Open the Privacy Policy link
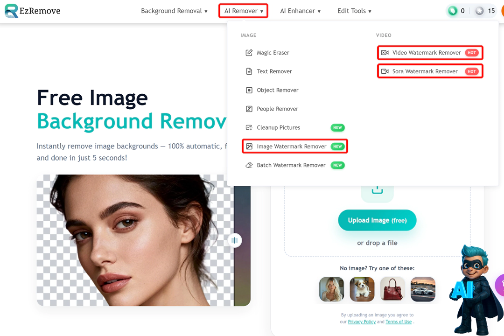This screenshot has width=504, height=336. click(362, 322)
